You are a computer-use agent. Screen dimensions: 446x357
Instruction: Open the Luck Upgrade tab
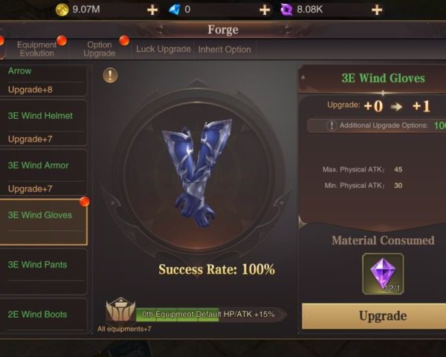tap(164, 50)
